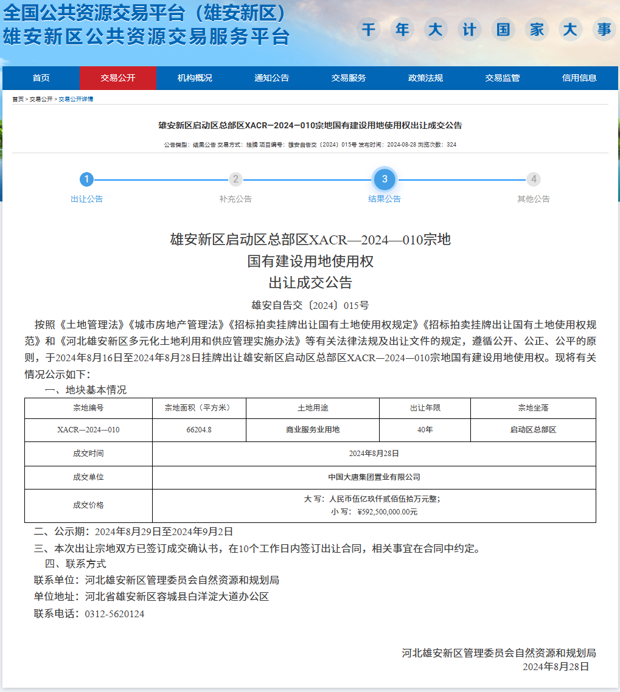Click step 2 circle for 补充公告
The image size is (620, 692).
(235, 179)
